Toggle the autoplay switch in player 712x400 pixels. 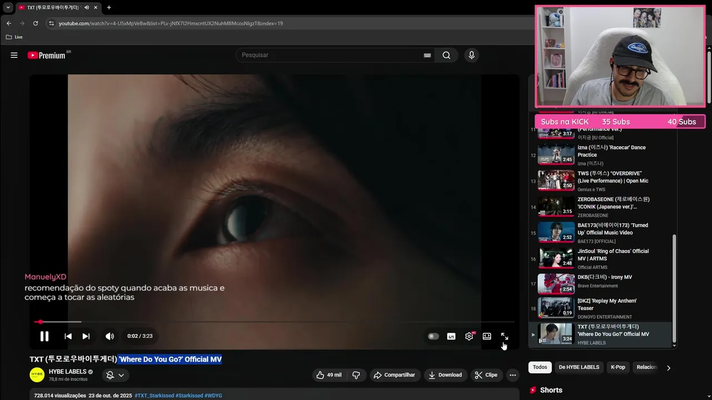coord(433,336)
